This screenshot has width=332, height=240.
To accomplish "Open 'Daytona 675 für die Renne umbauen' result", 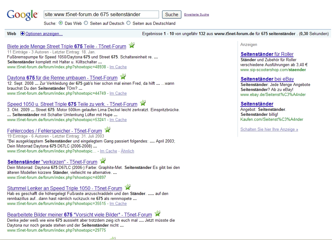I will point(62,78).
